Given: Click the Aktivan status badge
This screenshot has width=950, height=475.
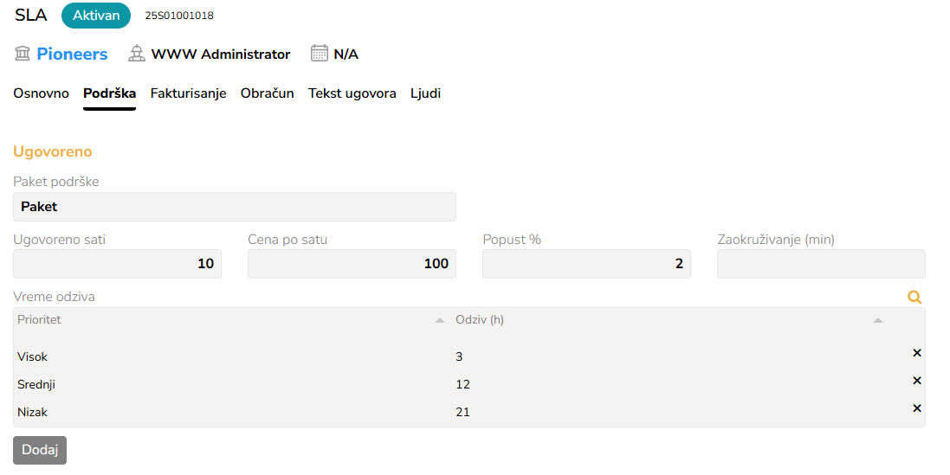Looking at the screenshot, I should click(96, 16).
